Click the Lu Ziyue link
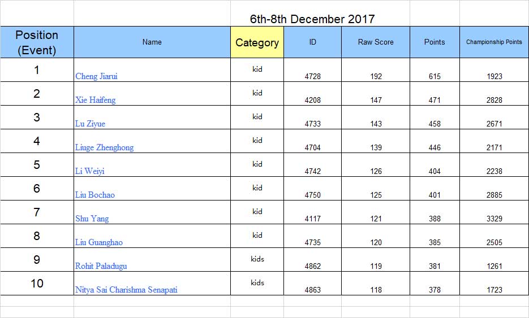 [x=90, y=124]
